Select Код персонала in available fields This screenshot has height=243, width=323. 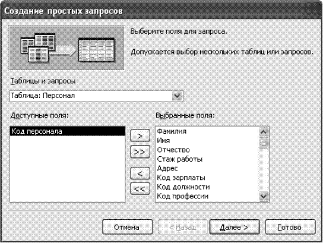click(x=67, y=131)
